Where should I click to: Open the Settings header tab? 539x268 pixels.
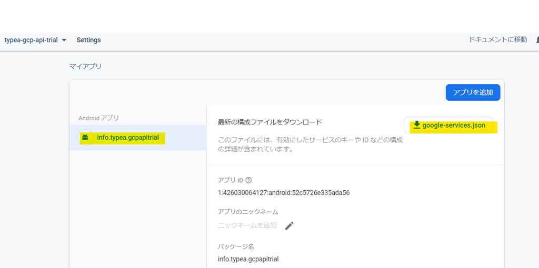[88, 40]
